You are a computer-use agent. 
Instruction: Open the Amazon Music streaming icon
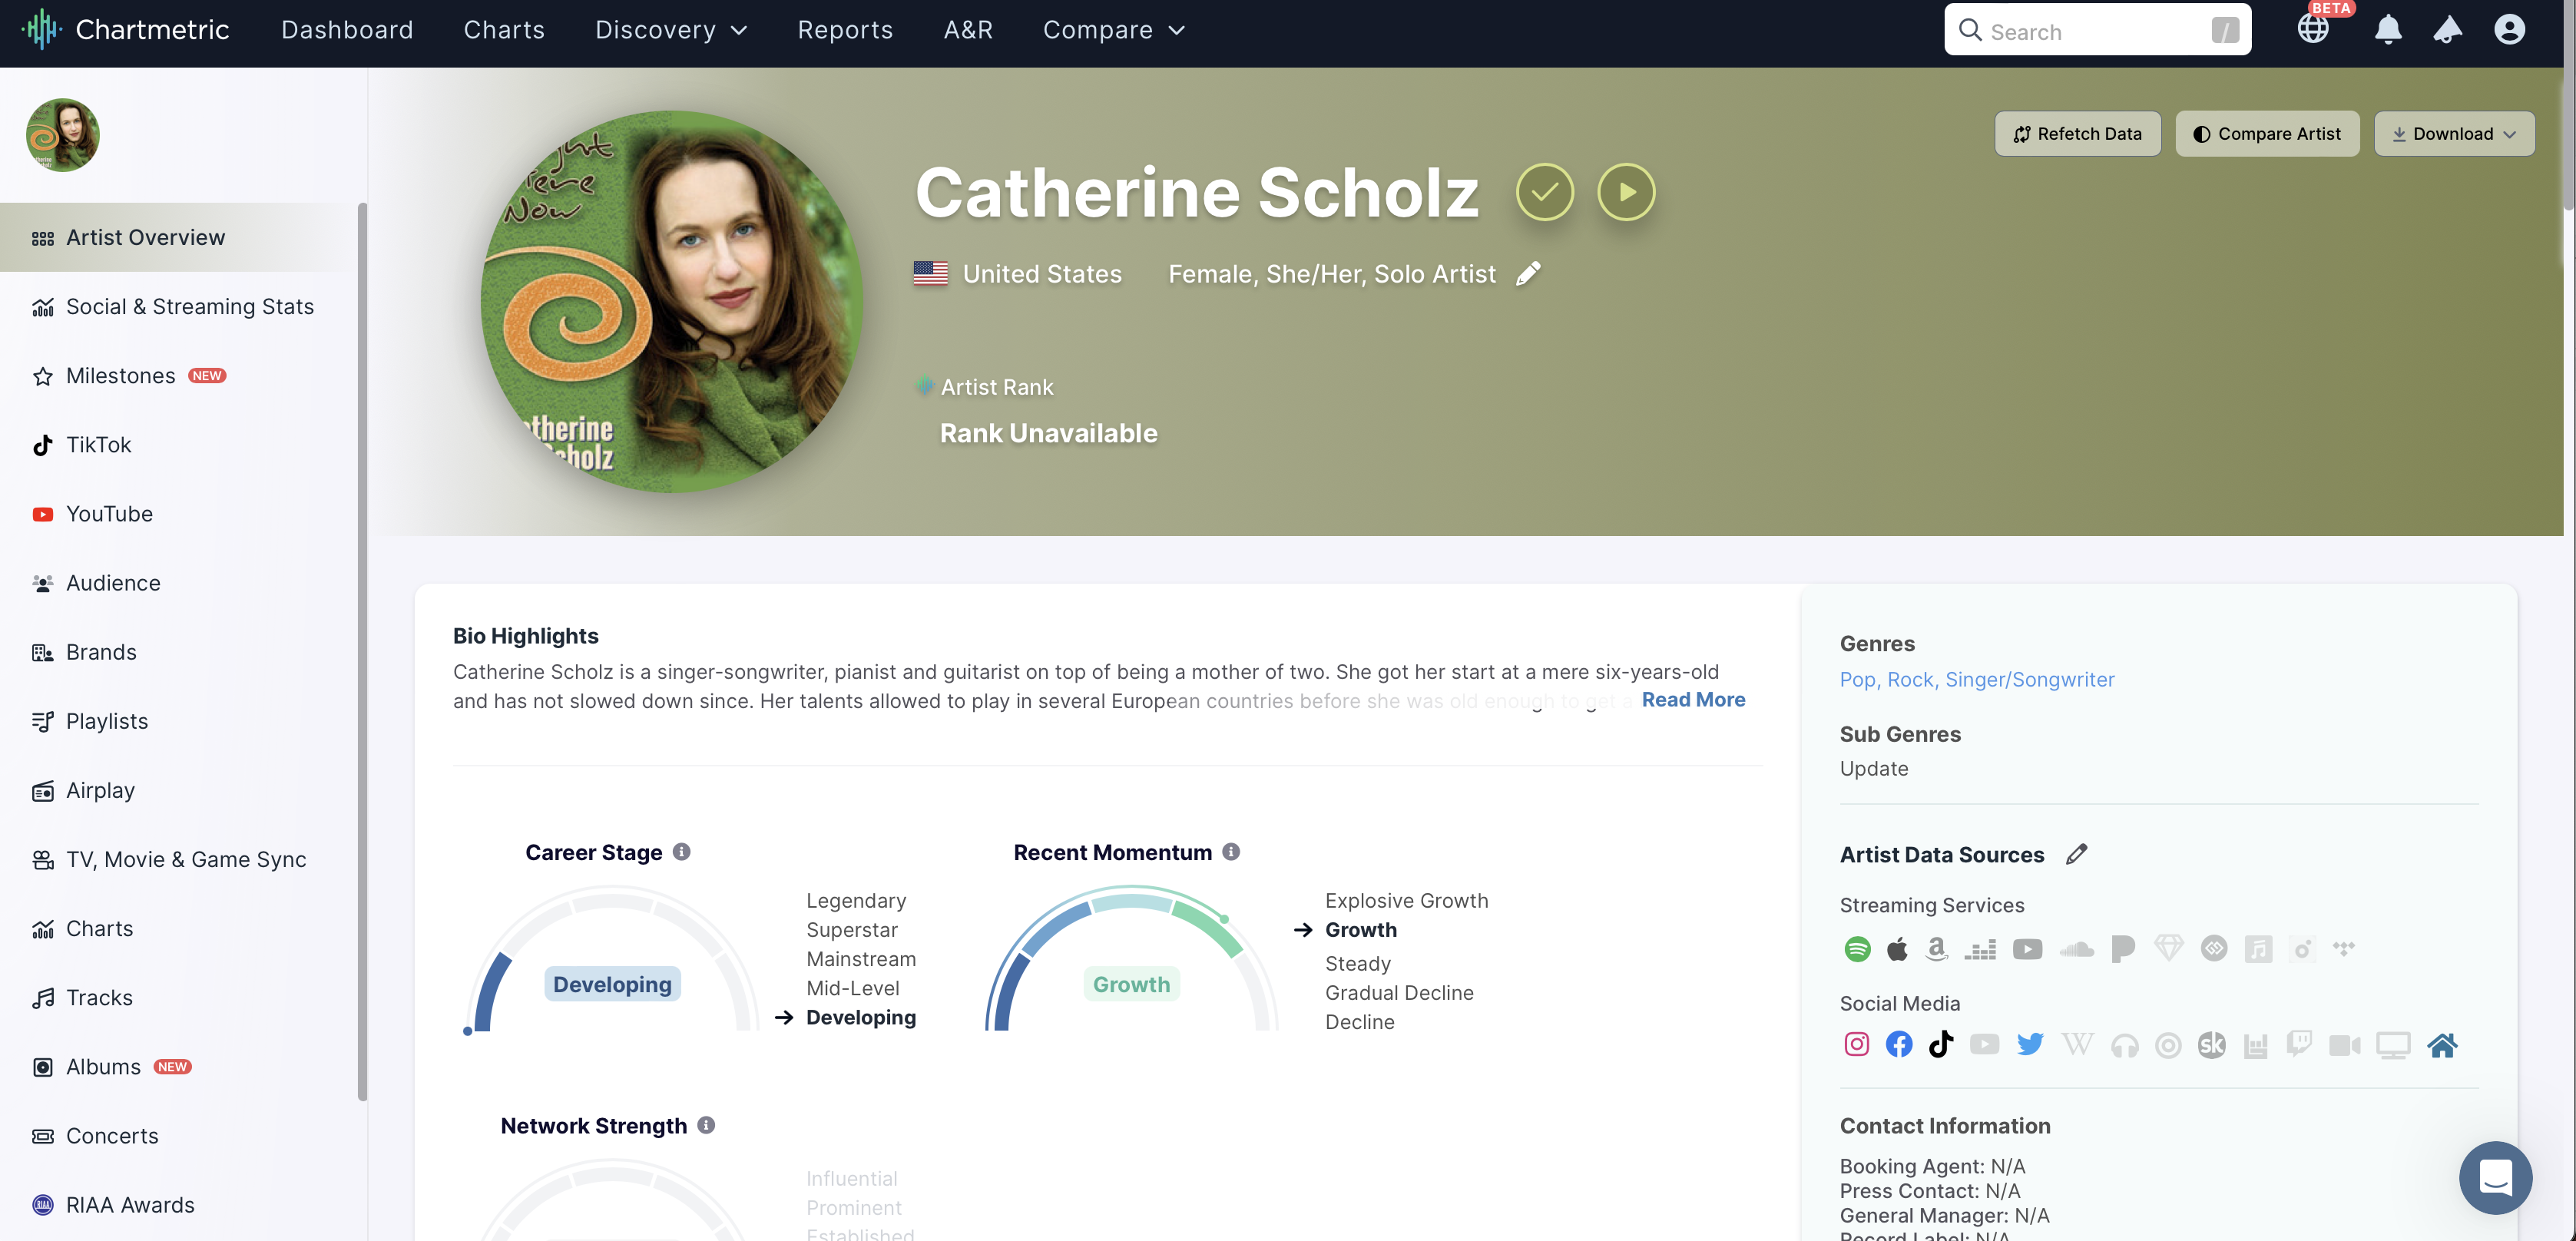pos(1937,948)
